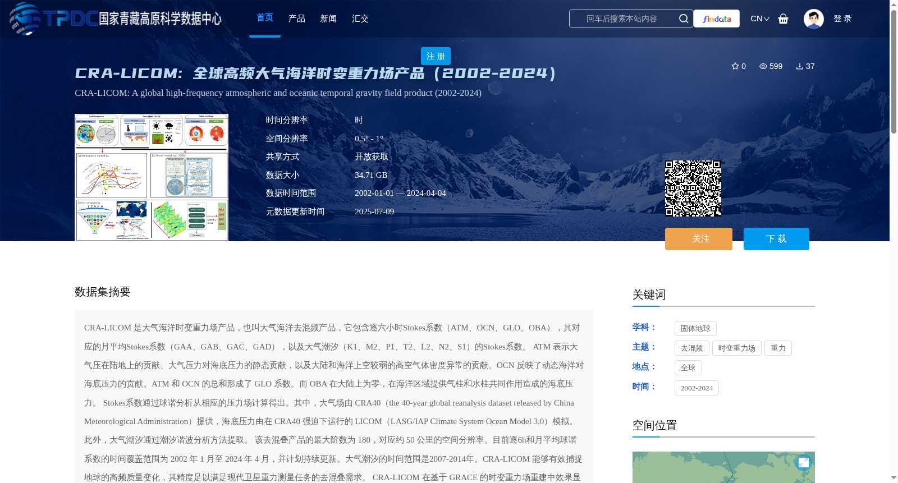Click the 关键词 section heading
Image resolution: width=898 pixels, height=483 pixels.
click(649, 295)
